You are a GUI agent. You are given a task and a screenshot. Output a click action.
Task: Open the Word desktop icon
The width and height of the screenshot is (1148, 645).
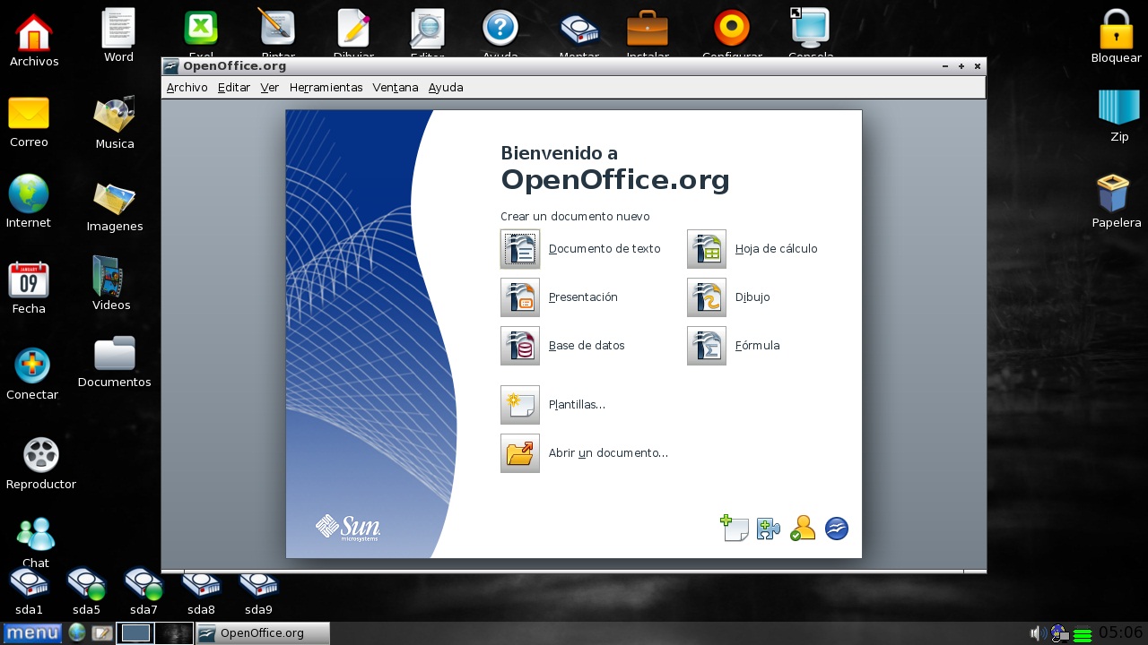(118, 28)
